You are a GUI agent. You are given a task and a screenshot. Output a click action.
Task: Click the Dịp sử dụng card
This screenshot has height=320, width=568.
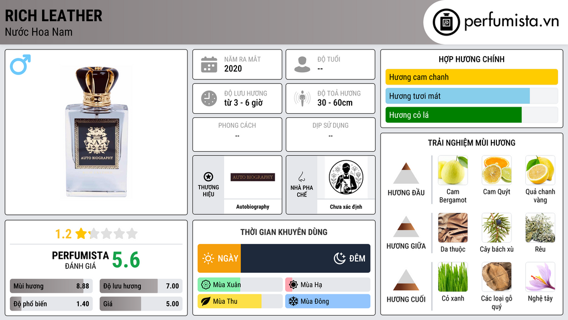coord(331,134)
